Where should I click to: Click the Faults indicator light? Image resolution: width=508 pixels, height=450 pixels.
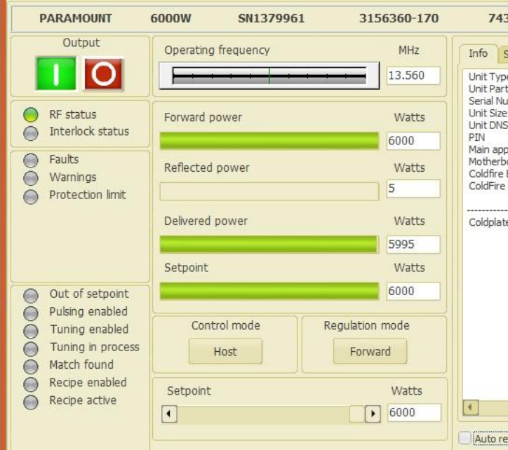coord(31,160)
